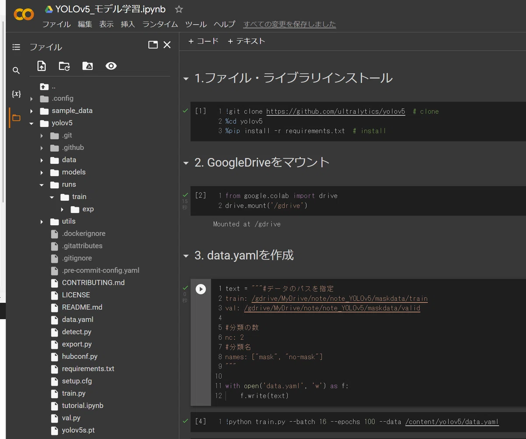Select requirements.txt file
Screen dimensions: 526x439
(88, 369)
